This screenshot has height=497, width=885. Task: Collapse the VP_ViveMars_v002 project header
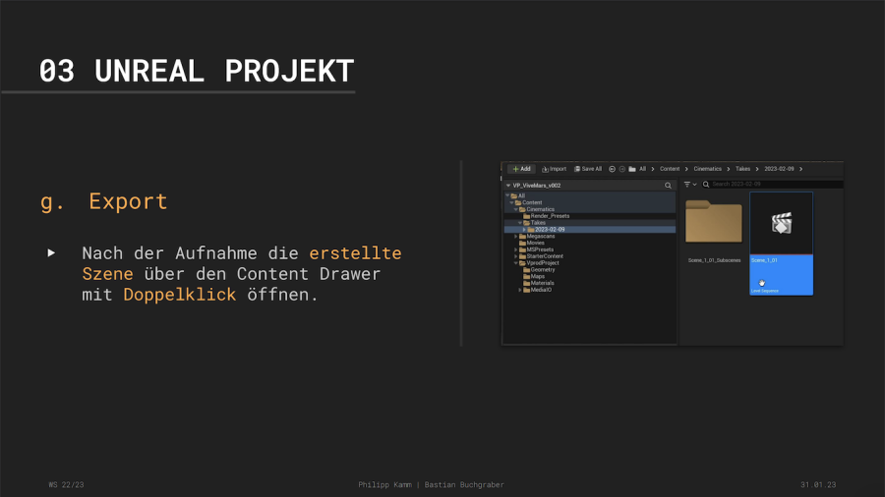[507, 185]
